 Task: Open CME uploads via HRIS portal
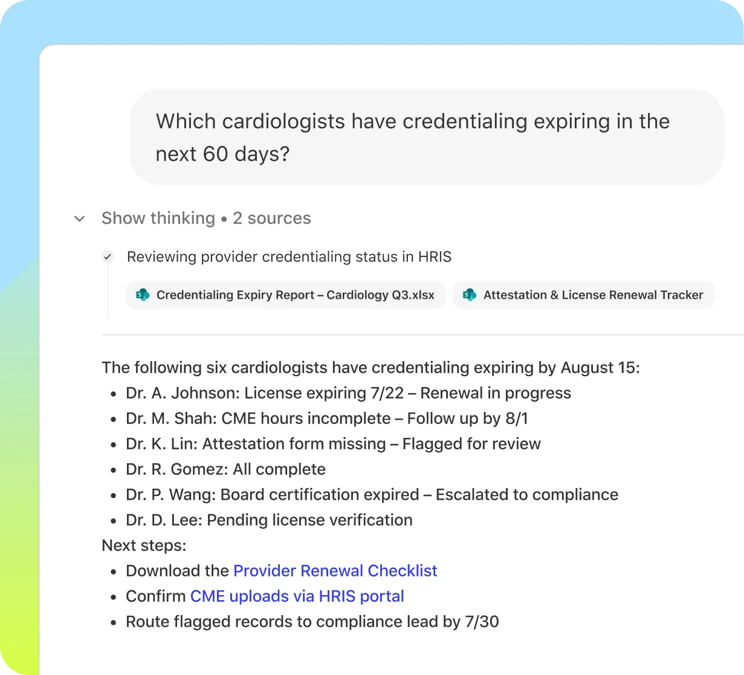pyautogui.click(x=297, y=596)
